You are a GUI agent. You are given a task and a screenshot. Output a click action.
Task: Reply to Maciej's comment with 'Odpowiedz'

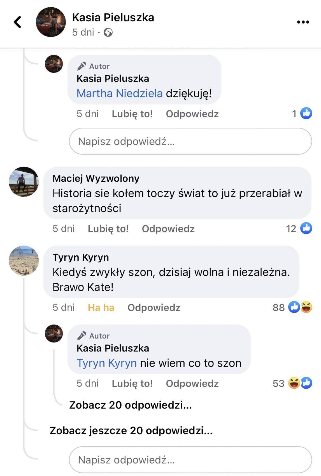(x=168, y=229)
